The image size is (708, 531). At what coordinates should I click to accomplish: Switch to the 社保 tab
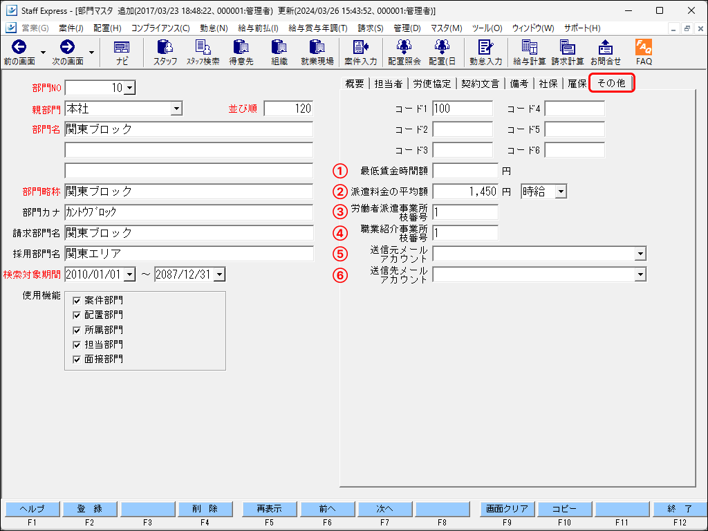tap(548, 84)
